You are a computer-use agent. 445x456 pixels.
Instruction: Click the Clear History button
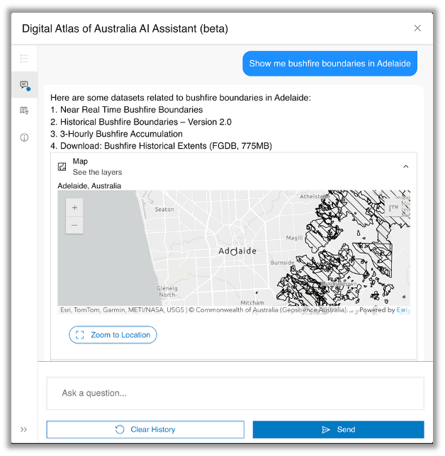[145, 429]
